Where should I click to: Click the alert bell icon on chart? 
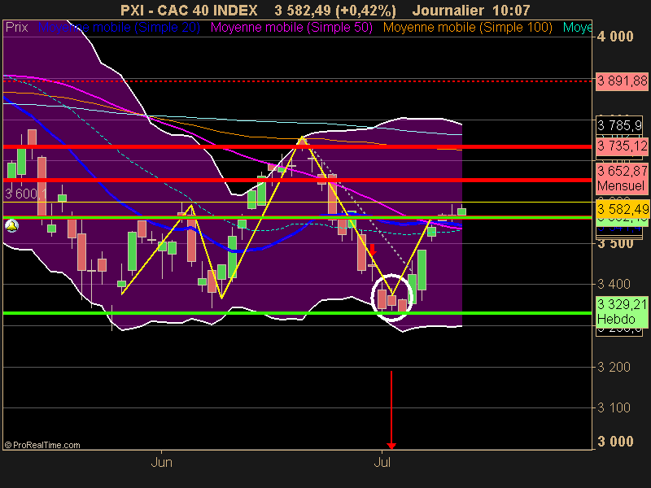[11, 226]
